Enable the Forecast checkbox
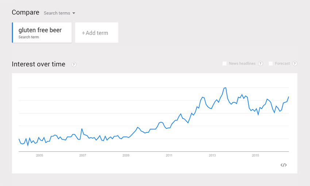 (x=271, y=64)
